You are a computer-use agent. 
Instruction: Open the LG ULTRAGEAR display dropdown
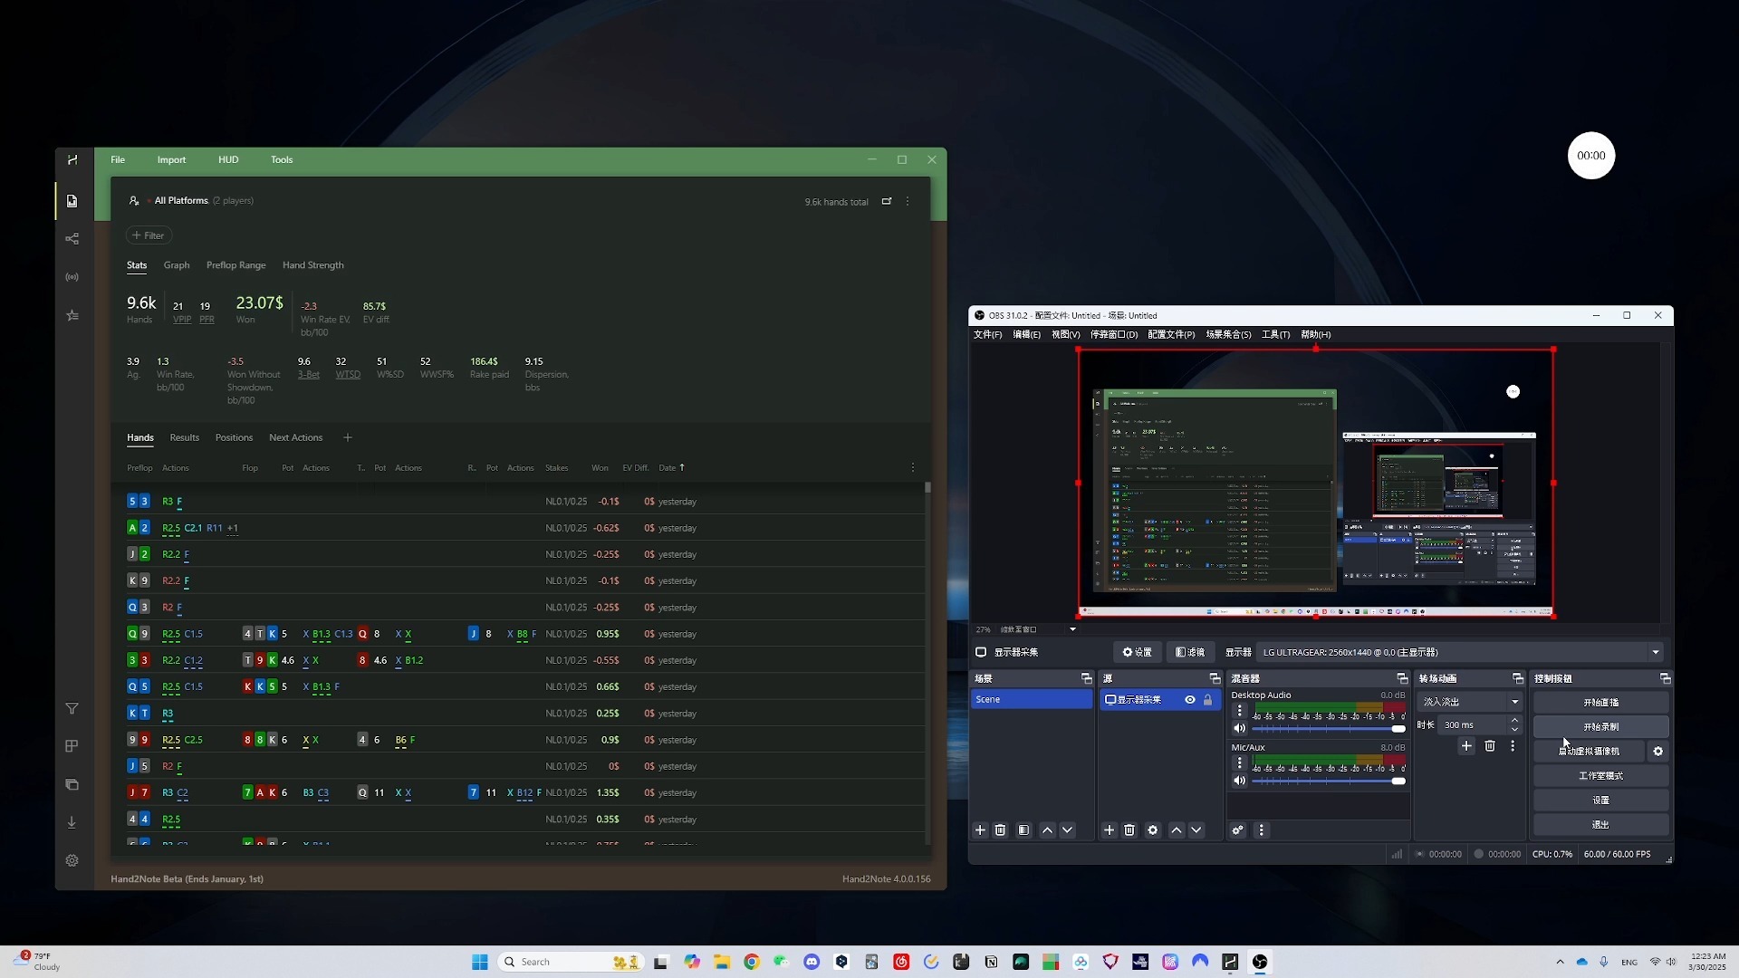coord(1461,652)
